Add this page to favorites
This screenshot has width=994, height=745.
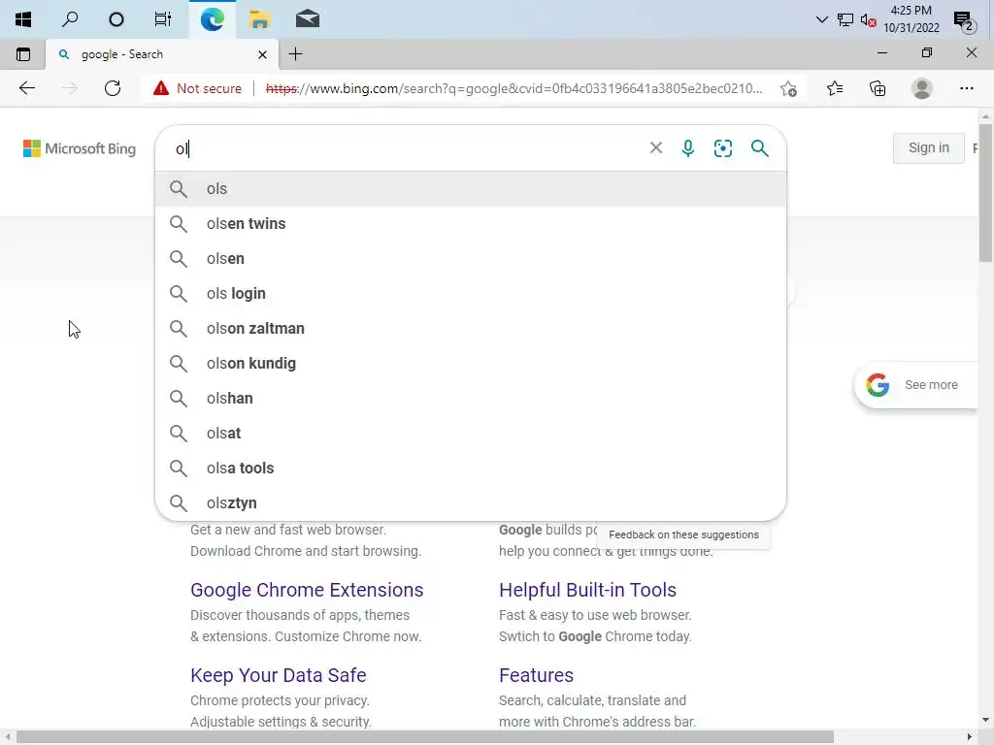coord(788,88)
